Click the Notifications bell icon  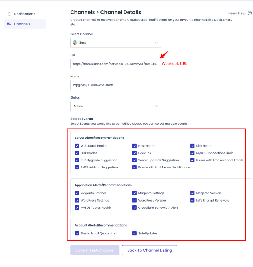tap(9, 14)
